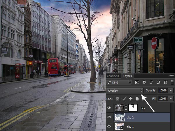Open the Opacity slider dropdown arrow

point(171,91)
